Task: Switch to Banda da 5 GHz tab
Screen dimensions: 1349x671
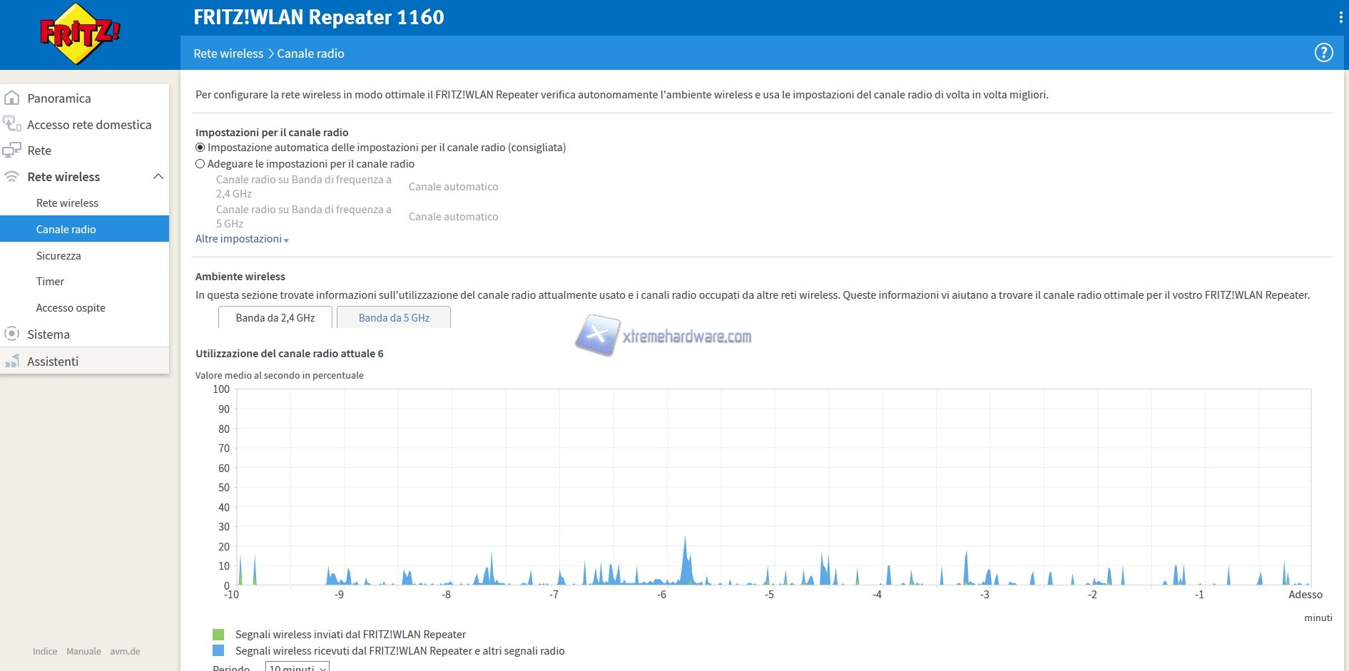Action: click(x=394, y=318)
